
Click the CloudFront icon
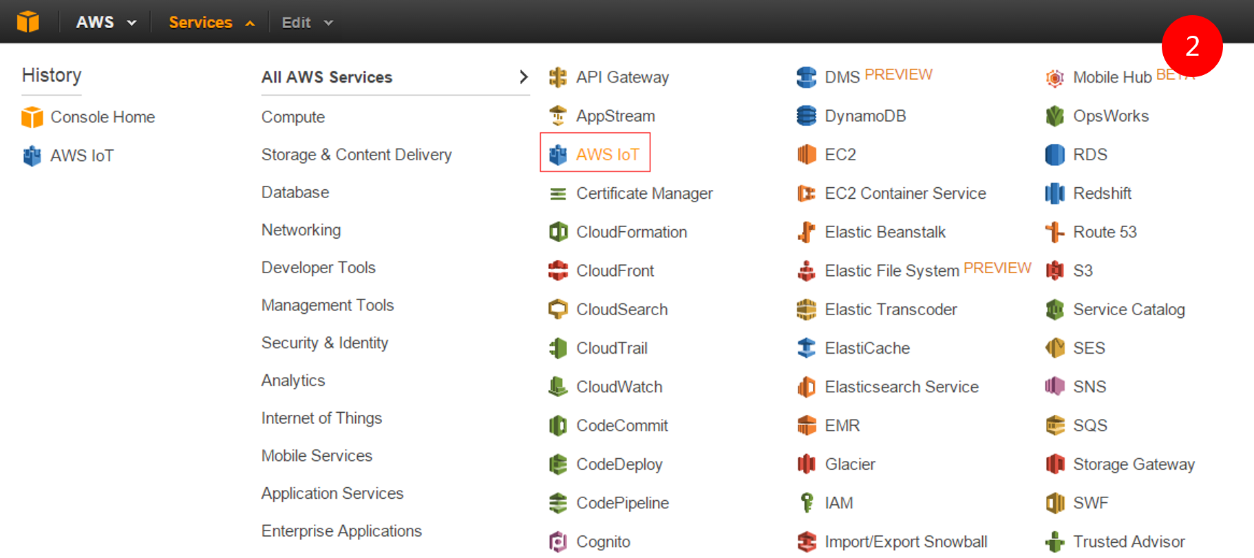click(x=558, y=270)
